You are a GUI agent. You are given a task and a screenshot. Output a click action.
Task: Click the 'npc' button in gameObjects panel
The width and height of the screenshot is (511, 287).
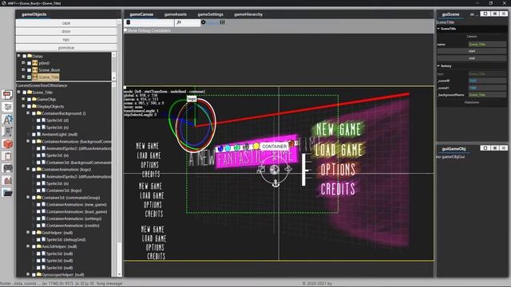(66, 39)
